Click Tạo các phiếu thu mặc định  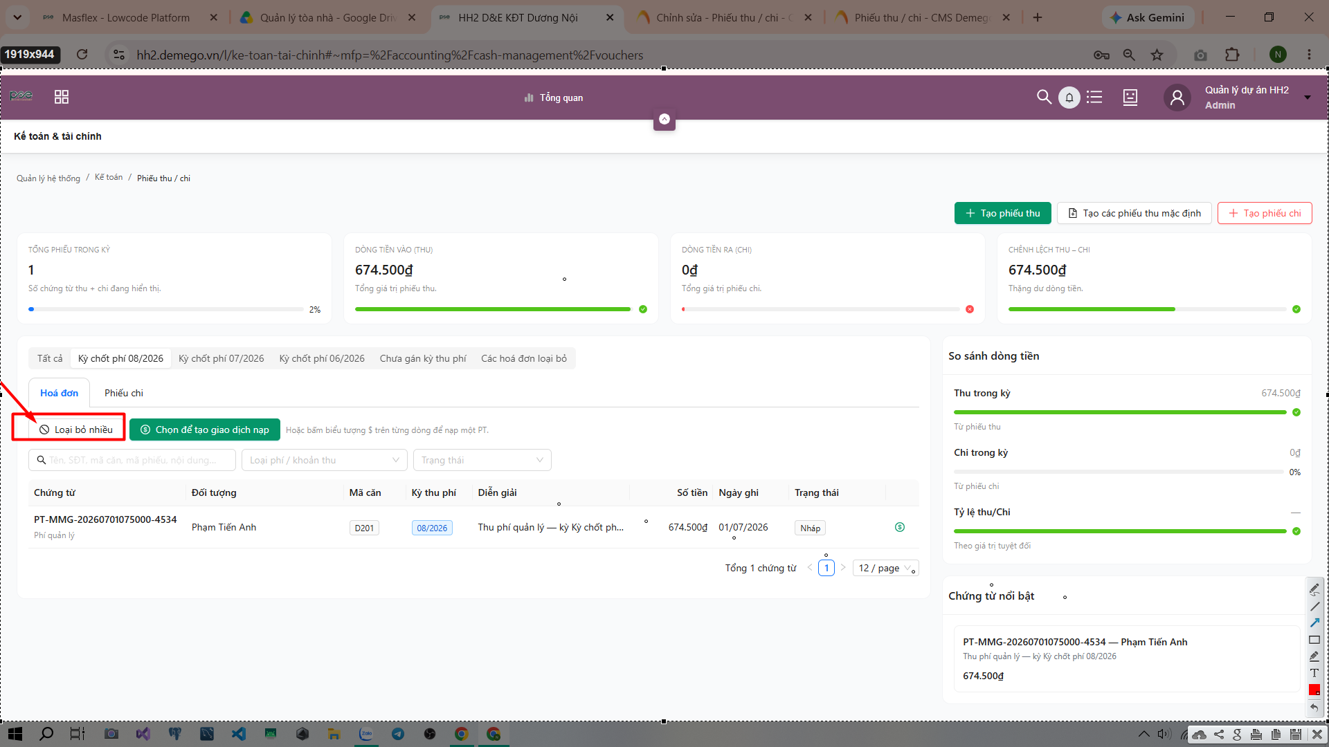(x=1134, y=213)
